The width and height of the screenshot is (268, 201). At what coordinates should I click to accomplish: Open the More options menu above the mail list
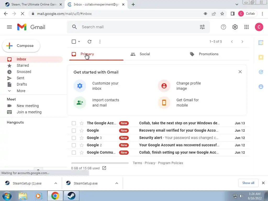(x=100, y=42)
